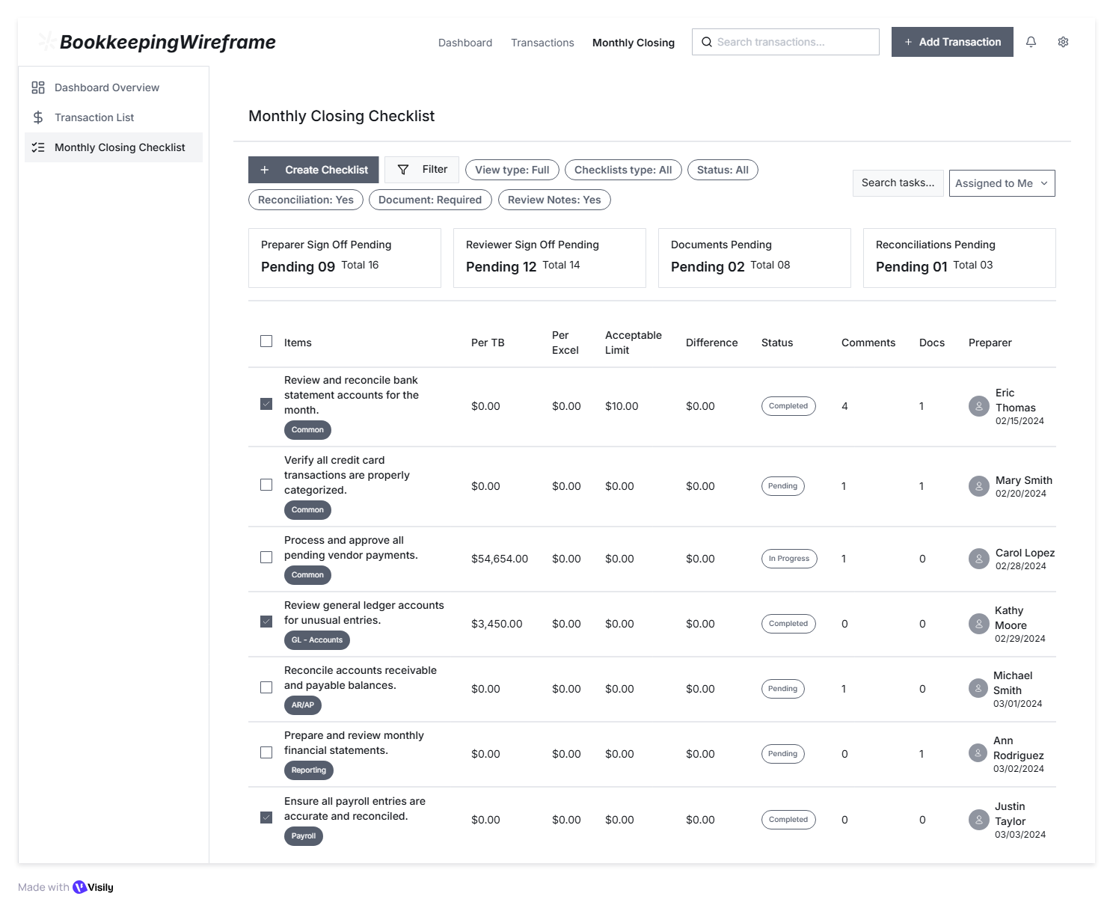Open the Assigned to Me dropdown
Viewport: 1113px width, 911px height.
(x=1002, y=183)
